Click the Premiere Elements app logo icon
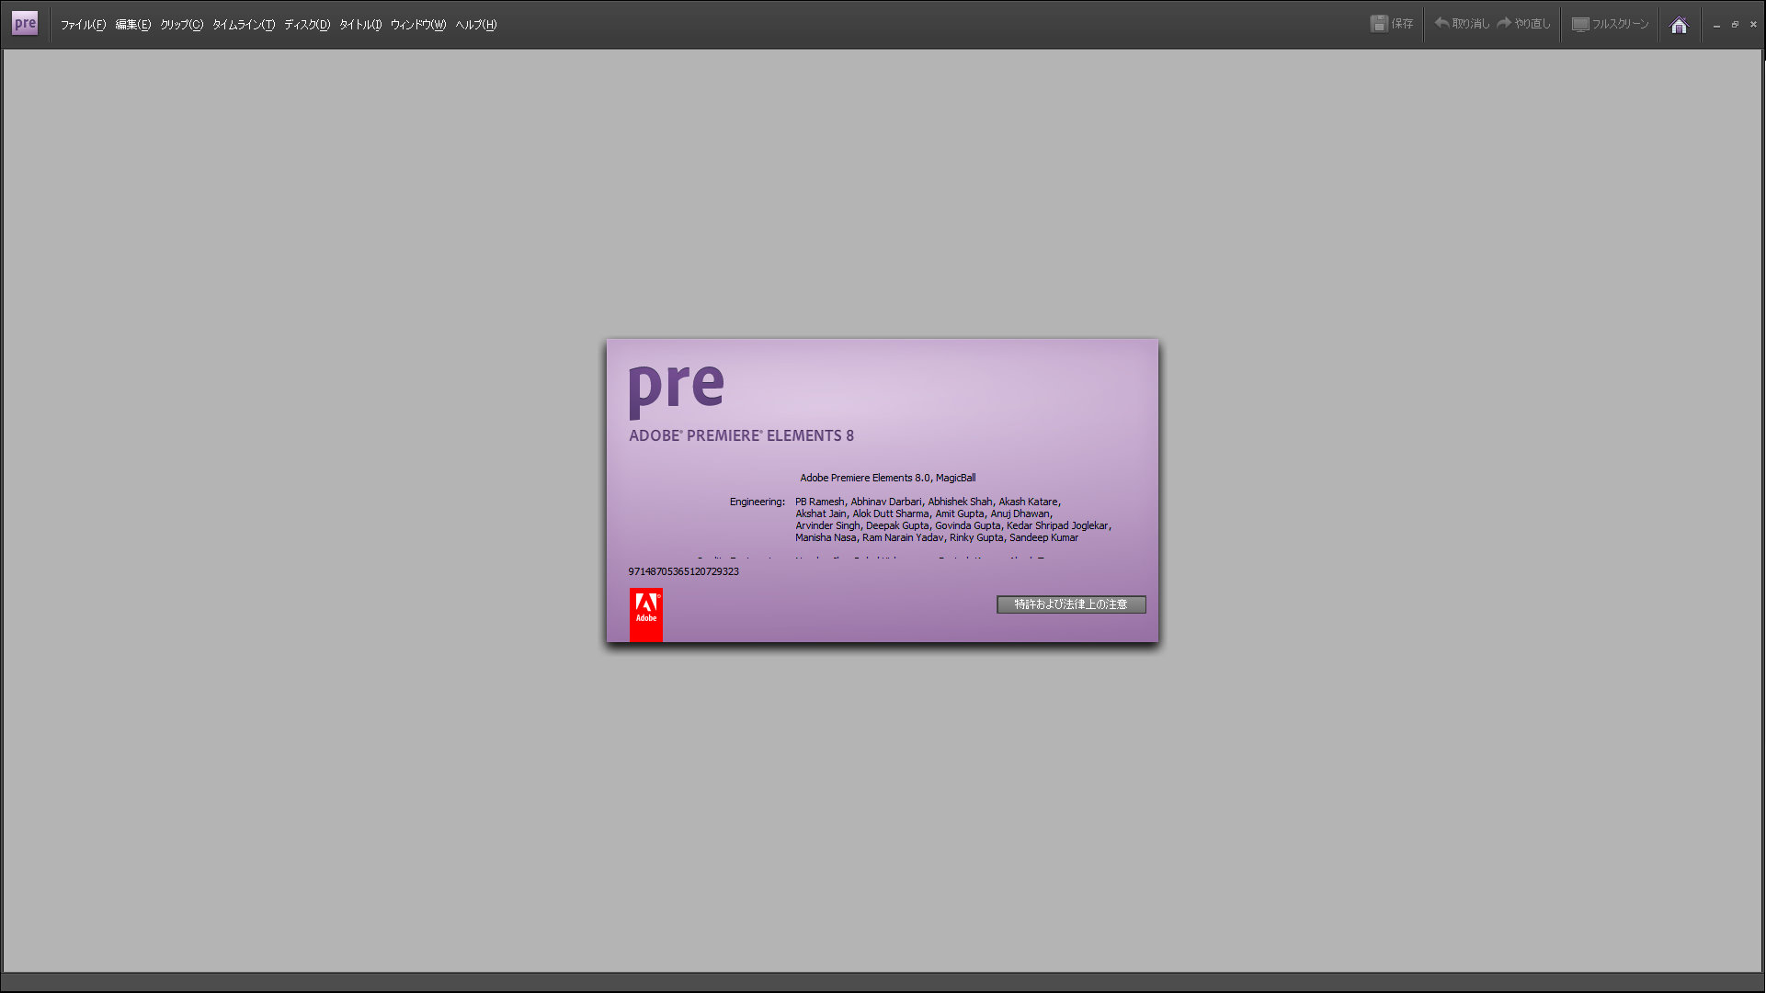The width and height of the screenshot is (1766, 993). click(x=25, y=24)
